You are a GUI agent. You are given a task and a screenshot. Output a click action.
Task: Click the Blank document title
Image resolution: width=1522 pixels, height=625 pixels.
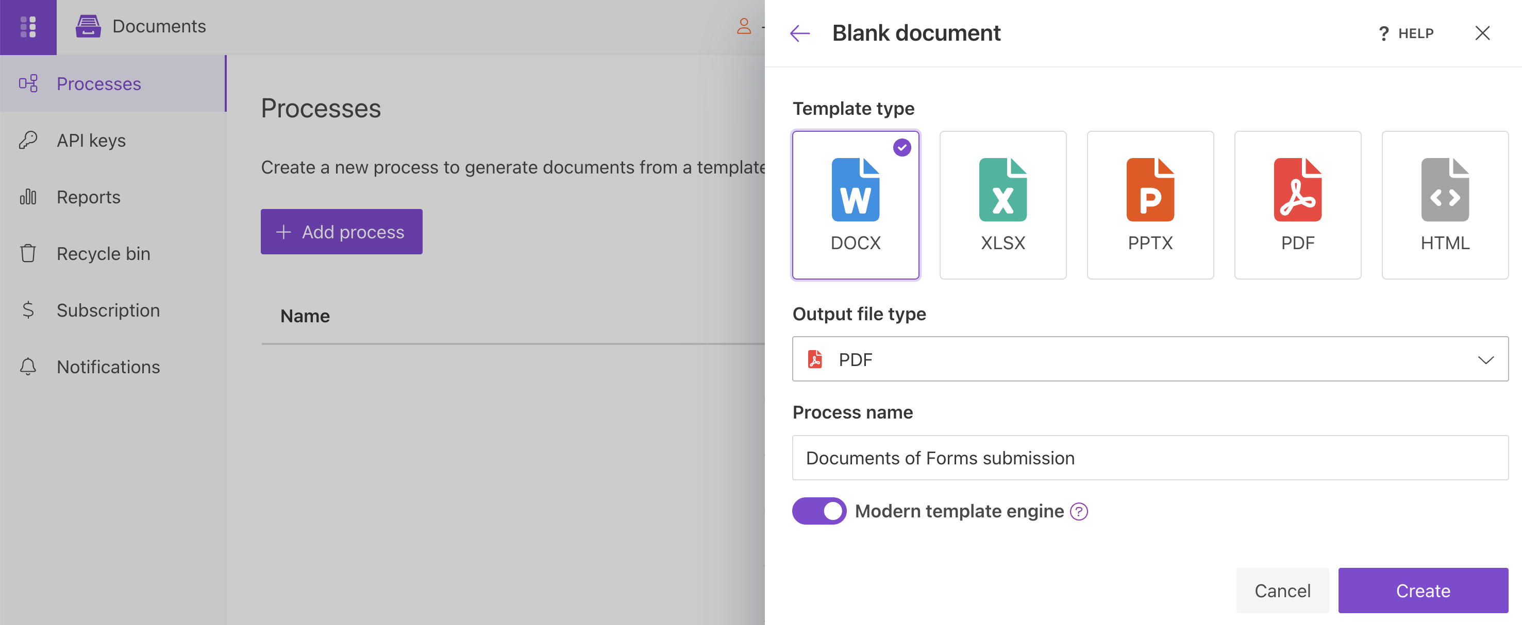pos(916,33)
